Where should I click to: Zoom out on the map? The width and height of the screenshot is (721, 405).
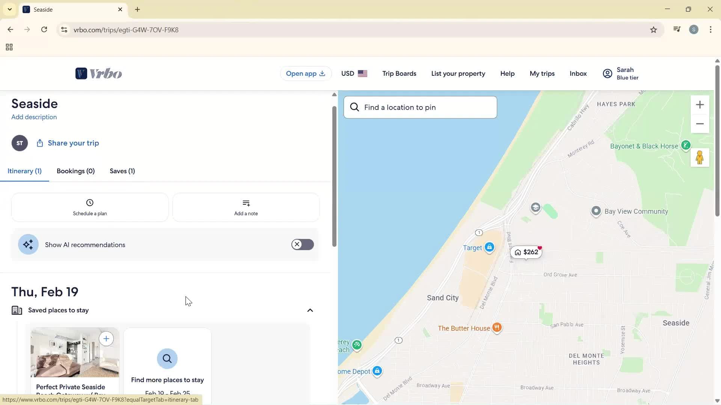pos(700,124)
